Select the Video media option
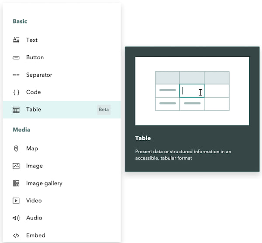The height and width of the screenshot is (243, 262). [x=62, y=200]
